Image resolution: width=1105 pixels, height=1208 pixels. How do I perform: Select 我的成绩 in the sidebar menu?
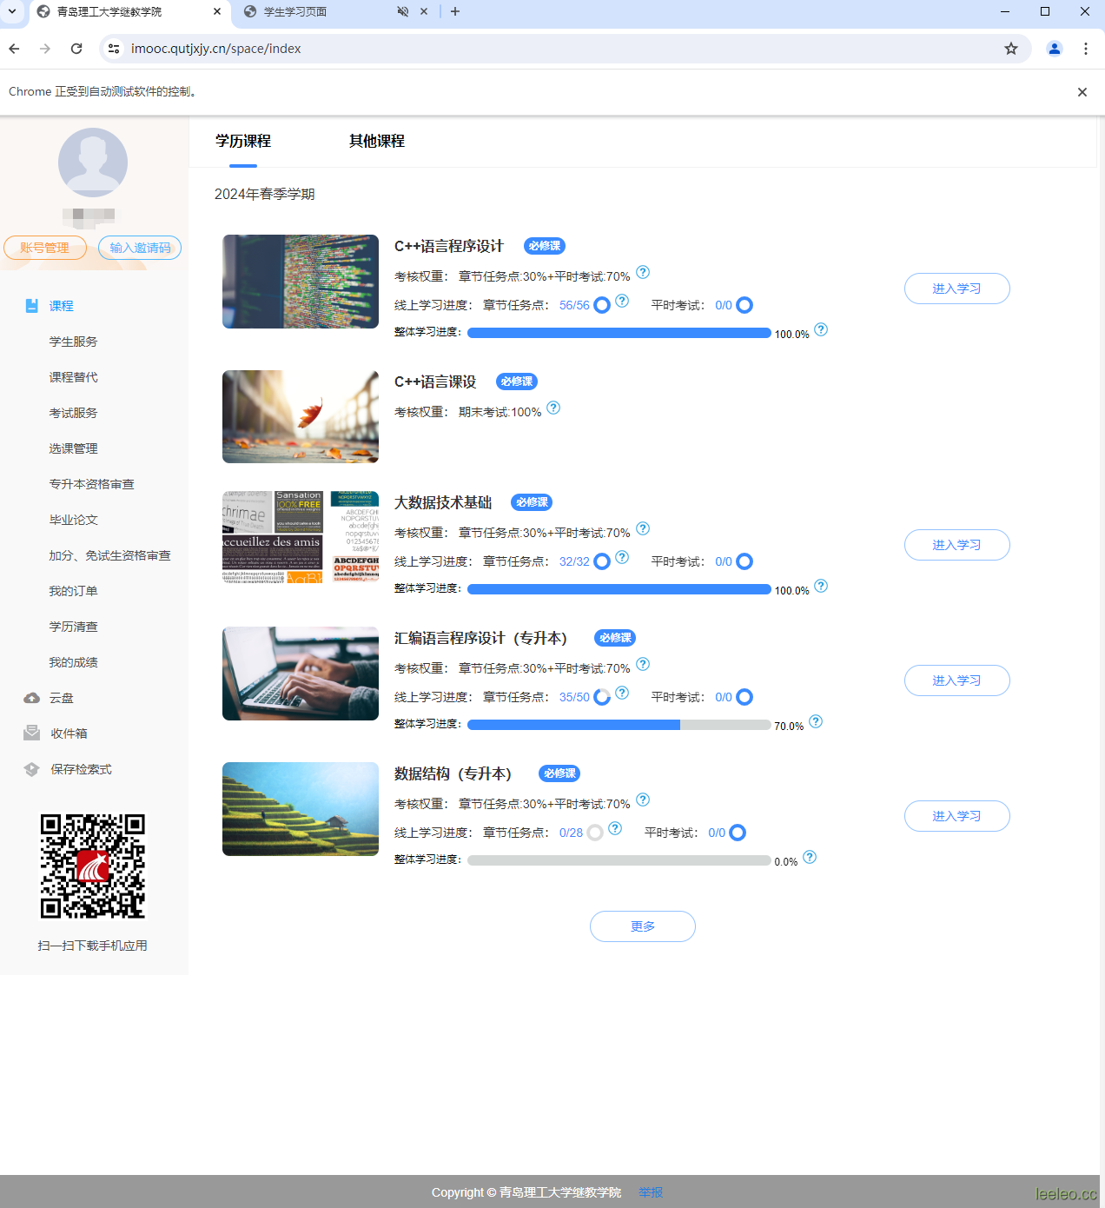pos(74,662)
